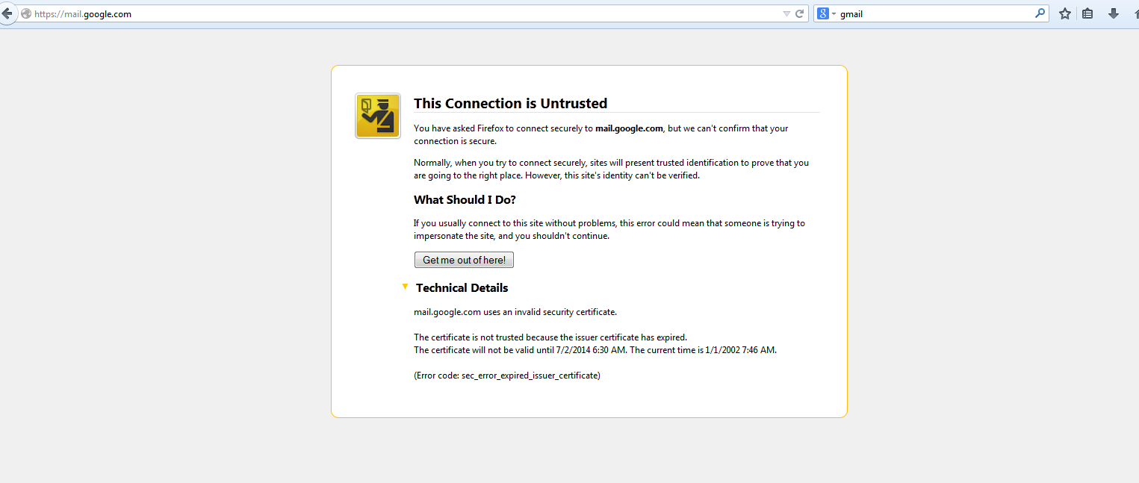The image size is (1139, 483).
Task: Open downloads with the arrow icon
Action: [x=1113, y=13]
